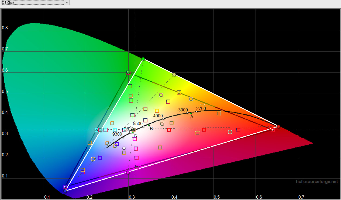Select the measured blue primary circle marker
This screenshot has height=200, width=341.
(x=65, y=191)
